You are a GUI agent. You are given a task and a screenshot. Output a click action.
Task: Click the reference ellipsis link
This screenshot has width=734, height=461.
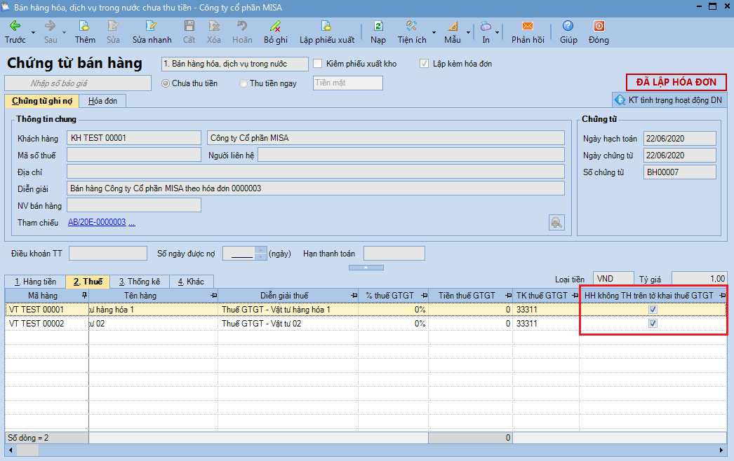point(131,223)
